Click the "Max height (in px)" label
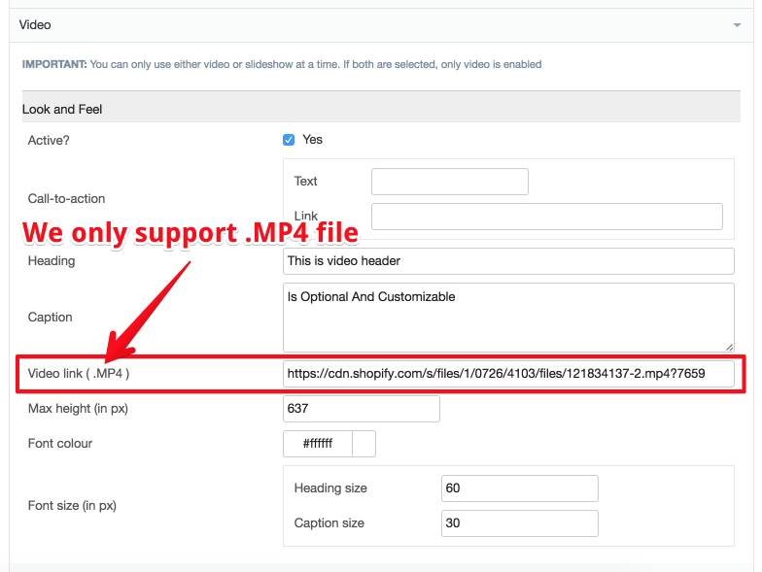Screen dimensions: 762x572 pos(78,409)
